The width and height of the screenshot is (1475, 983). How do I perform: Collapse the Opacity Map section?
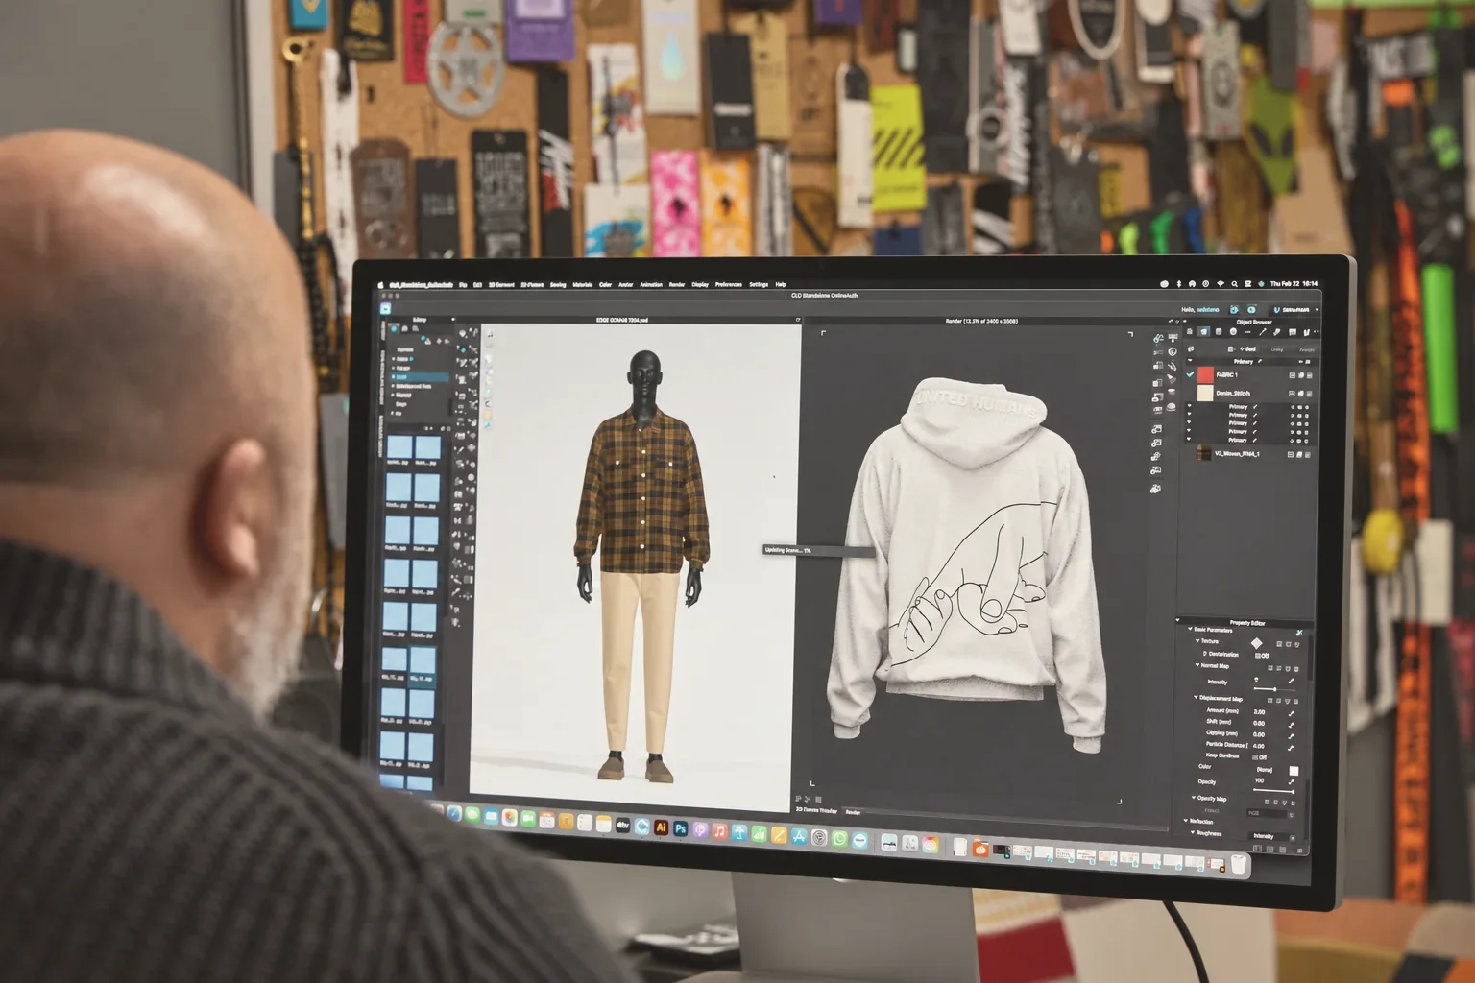coord(1194,798)
